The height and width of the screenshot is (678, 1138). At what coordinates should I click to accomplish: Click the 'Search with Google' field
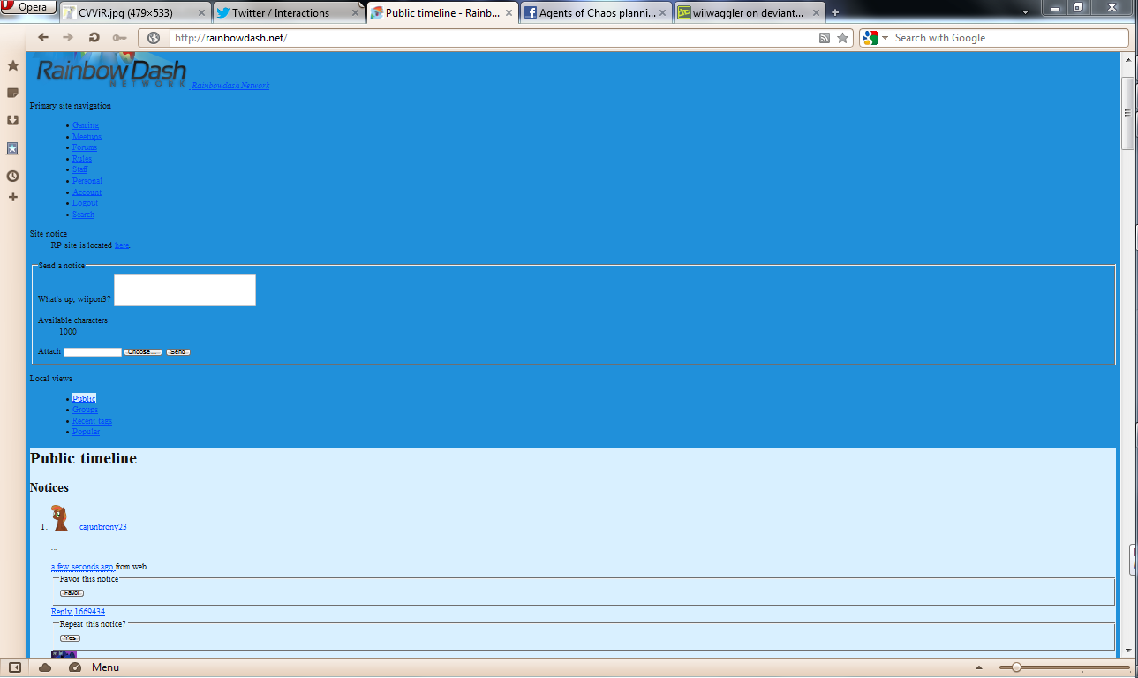click(1008, 38)
